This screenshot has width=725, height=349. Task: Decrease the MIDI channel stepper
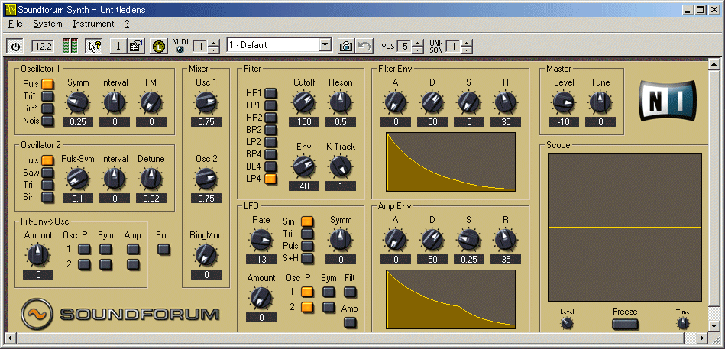tap(214, 49)
